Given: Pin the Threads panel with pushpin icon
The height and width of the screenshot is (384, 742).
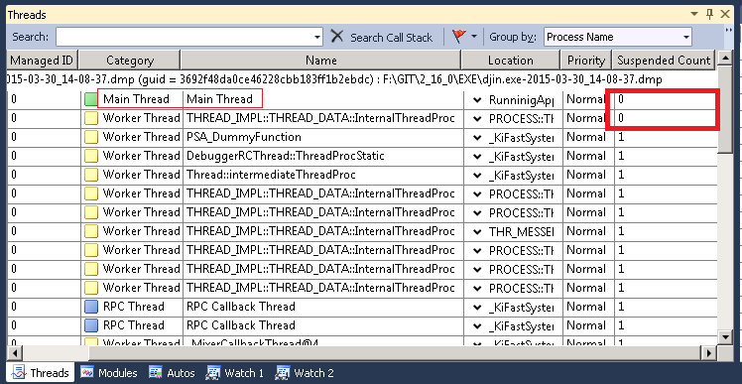Looking at the screenshot, I should click(x=709, y=15).
